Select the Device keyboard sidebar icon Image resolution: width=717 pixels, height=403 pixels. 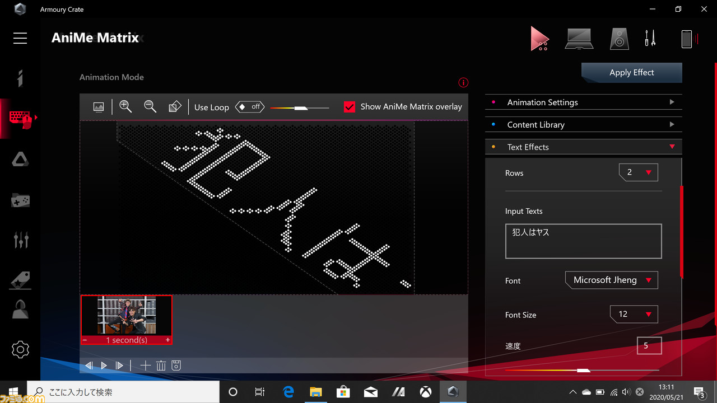click(x=20, y=118)
